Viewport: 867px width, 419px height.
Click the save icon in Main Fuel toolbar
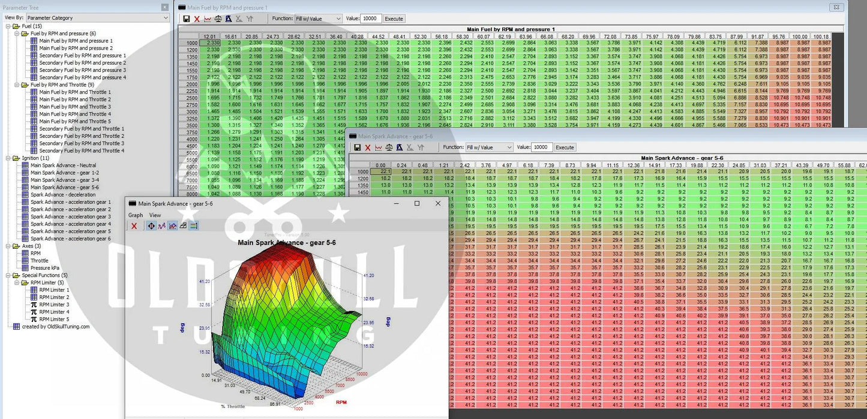187,19
